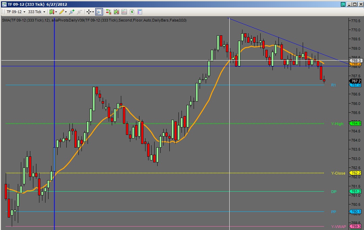Viewport: 364px width, 230px height.
Task: Select the orange SMA line on chart
Action: pos(209,101)
